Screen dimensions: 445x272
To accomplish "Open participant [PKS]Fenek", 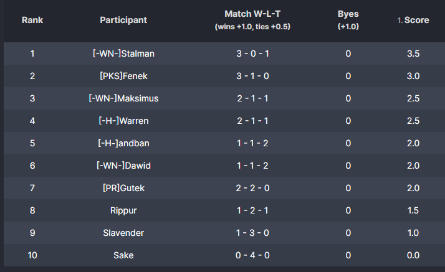I will coord(123,76).
